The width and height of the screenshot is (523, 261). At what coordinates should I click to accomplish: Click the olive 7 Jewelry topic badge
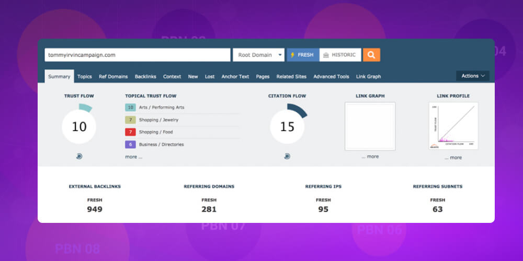tap(130, 120)
